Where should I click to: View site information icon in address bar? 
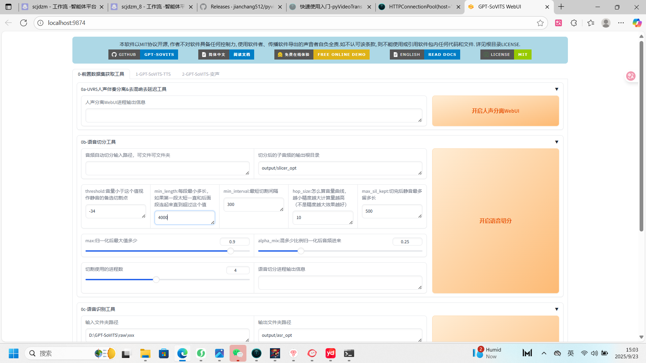(x=40, y=23)
